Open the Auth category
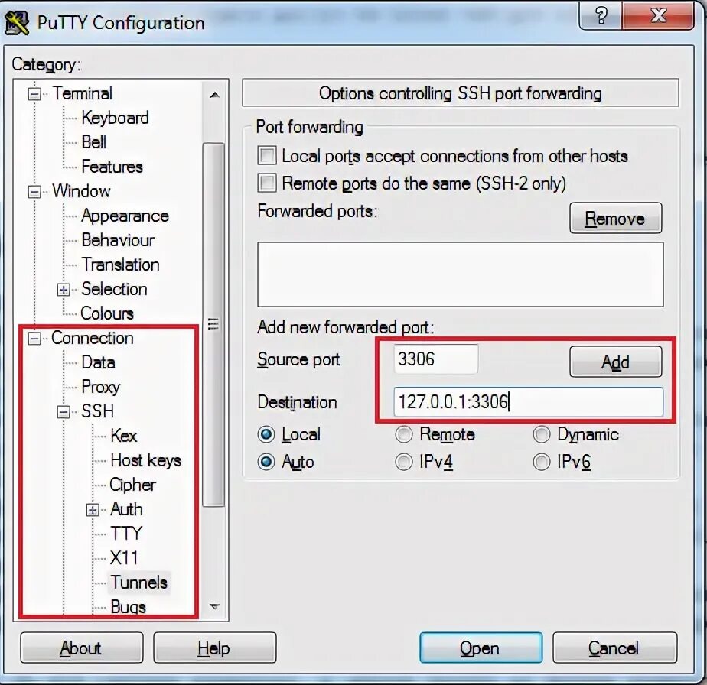This screenshot has height=685, width=707. click(126, 509)
